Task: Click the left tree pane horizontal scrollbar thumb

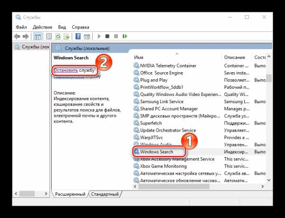Action: [27, 194]
